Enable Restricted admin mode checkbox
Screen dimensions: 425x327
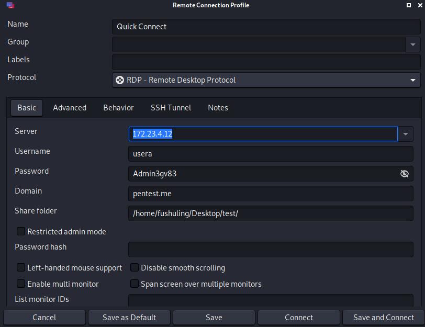[x=21, y=231]
